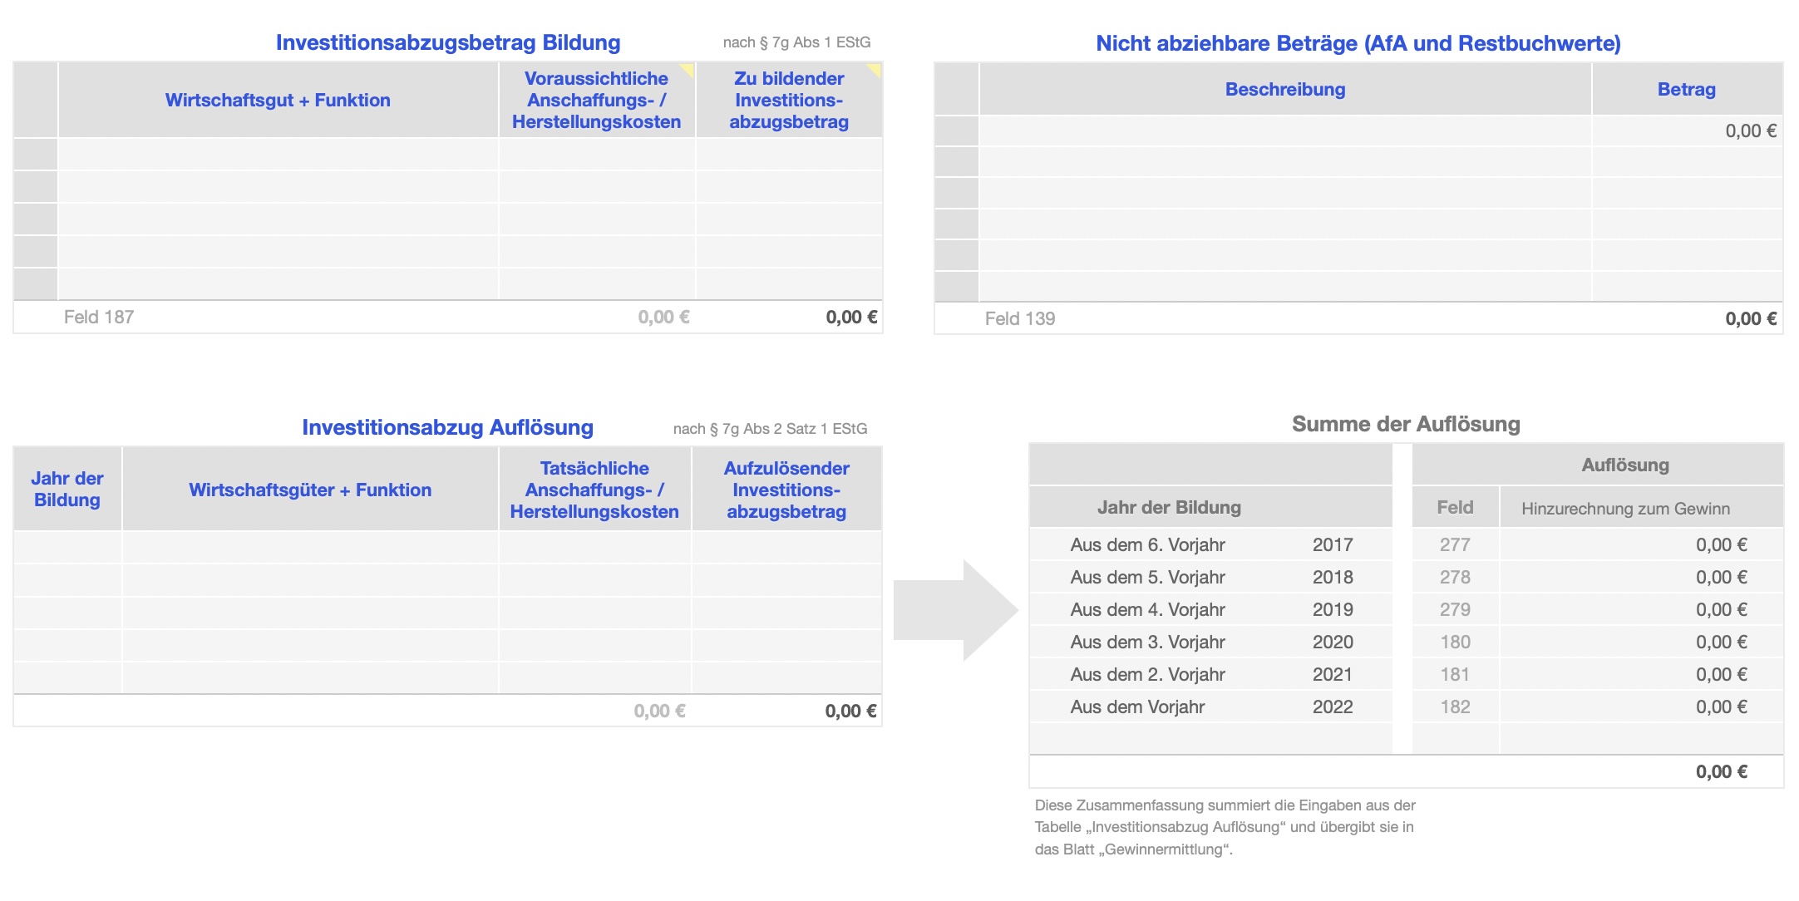Click the amount cell in the 2022 row
Image resolution: width=1799 pixels, height=901 pixels.
click(x=1641, y=707)
